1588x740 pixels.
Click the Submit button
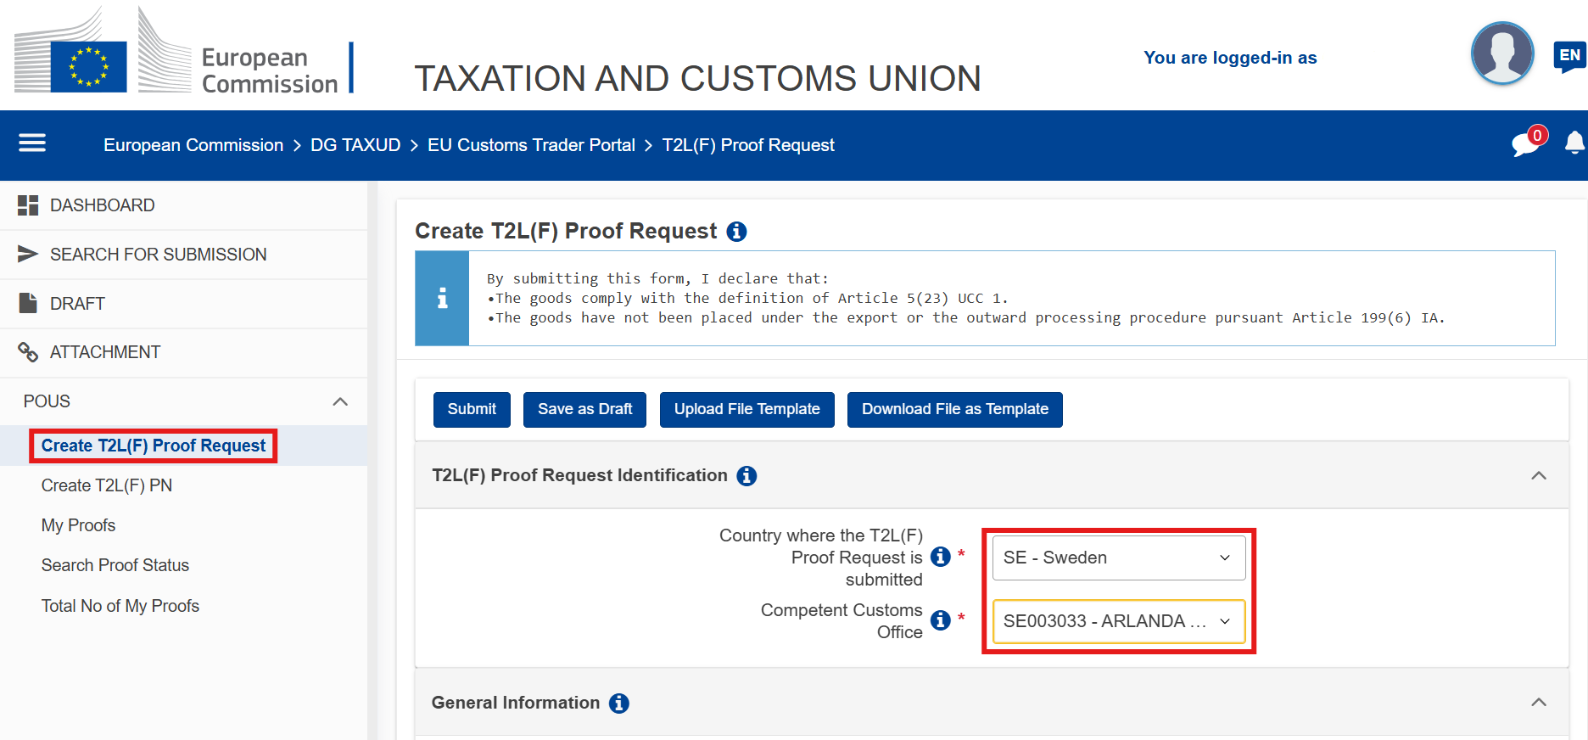[472, 409]
